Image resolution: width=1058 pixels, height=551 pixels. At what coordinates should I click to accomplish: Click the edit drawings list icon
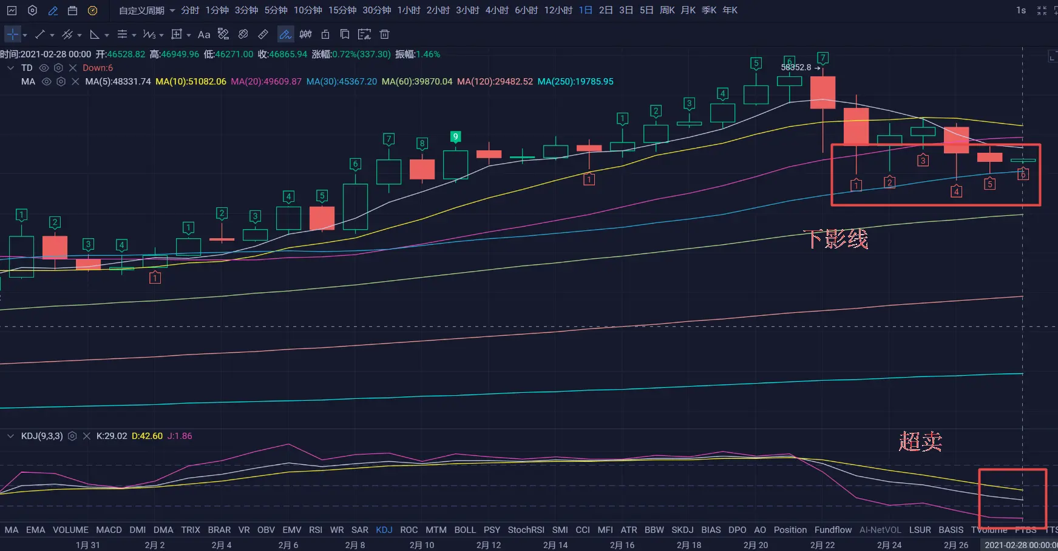[364, 35]
